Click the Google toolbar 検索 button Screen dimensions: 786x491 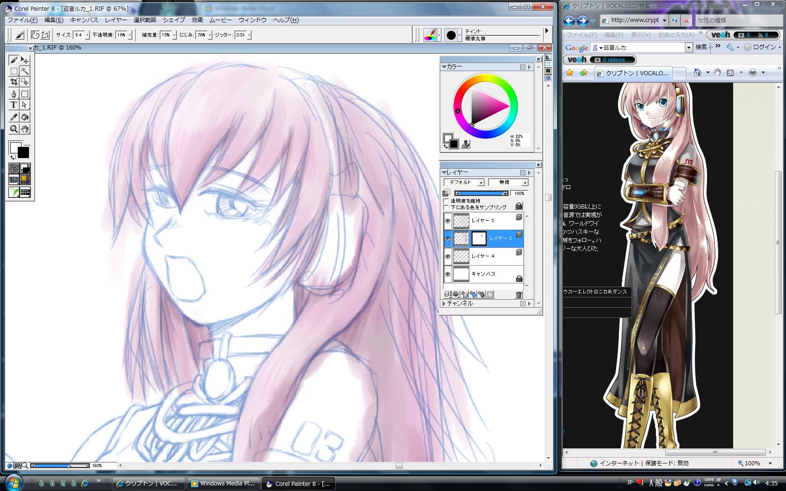(701, 47)
